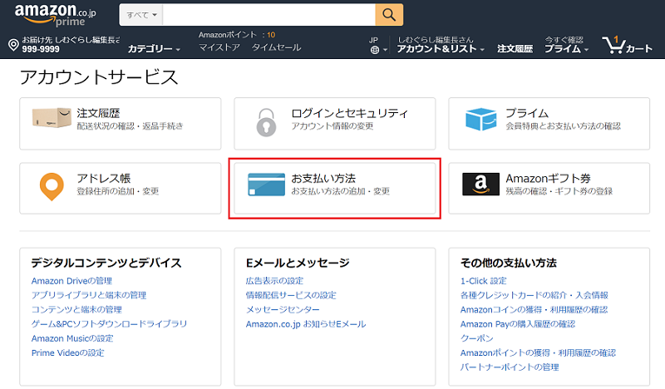This screenshot has width=665, height=389.
Task: Click the Amazonポイント balance link
Action: (x=237, y=35)
